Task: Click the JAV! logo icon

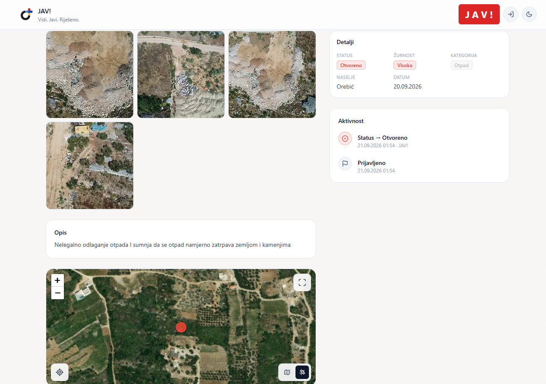Action: pyautogui.click(x=26, y=14)
